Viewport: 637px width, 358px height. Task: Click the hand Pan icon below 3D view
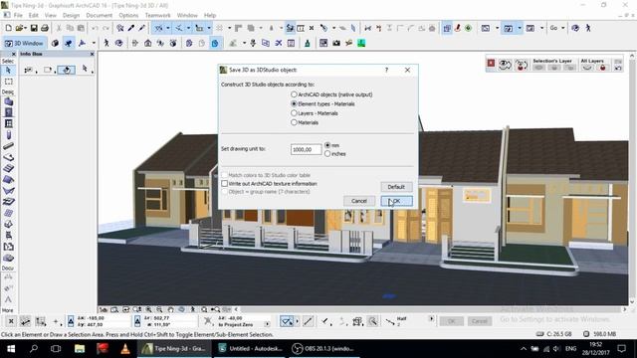tap(170, 309)
